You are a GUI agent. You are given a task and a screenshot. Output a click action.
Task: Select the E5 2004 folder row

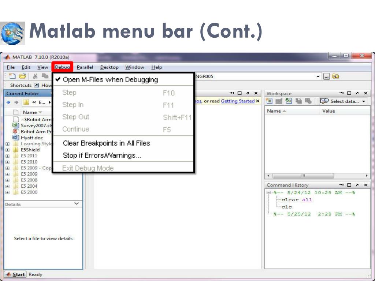click(x=29, y=186)
